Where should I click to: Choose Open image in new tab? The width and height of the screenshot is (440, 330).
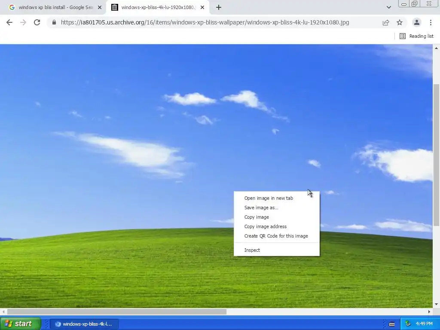(x=276, y=198)
